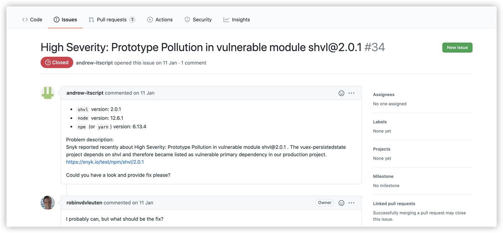Click andrew-itscript username in issue header
The height and width of the screenshot is (233, 503).
click(94, 63)
